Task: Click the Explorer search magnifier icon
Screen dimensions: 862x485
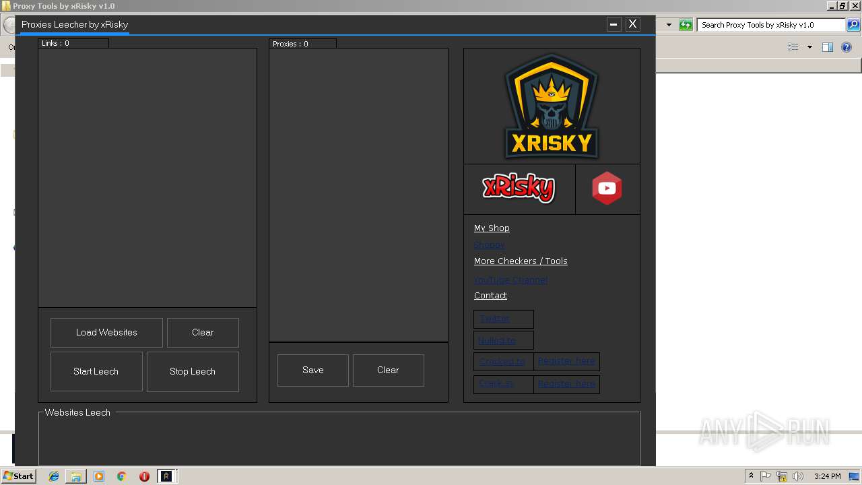Action: tap(853, 25)
